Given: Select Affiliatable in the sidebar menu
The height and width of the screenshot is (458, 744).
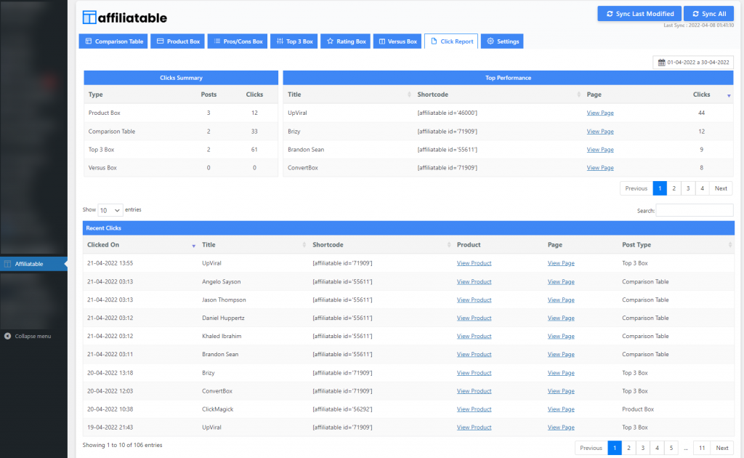Looking at the screenshot, I should click(33, 264).
